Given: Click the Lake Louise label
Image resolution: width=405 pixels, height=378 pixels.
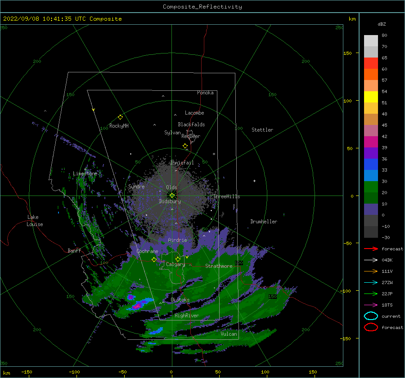Looking at the screenshot, I should (x=35, y=221).
